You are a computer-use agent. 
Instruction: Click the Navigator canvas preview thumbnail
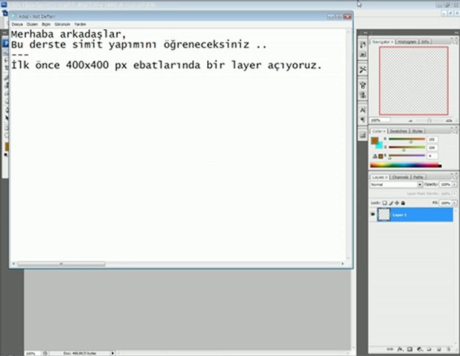(414, 81)
